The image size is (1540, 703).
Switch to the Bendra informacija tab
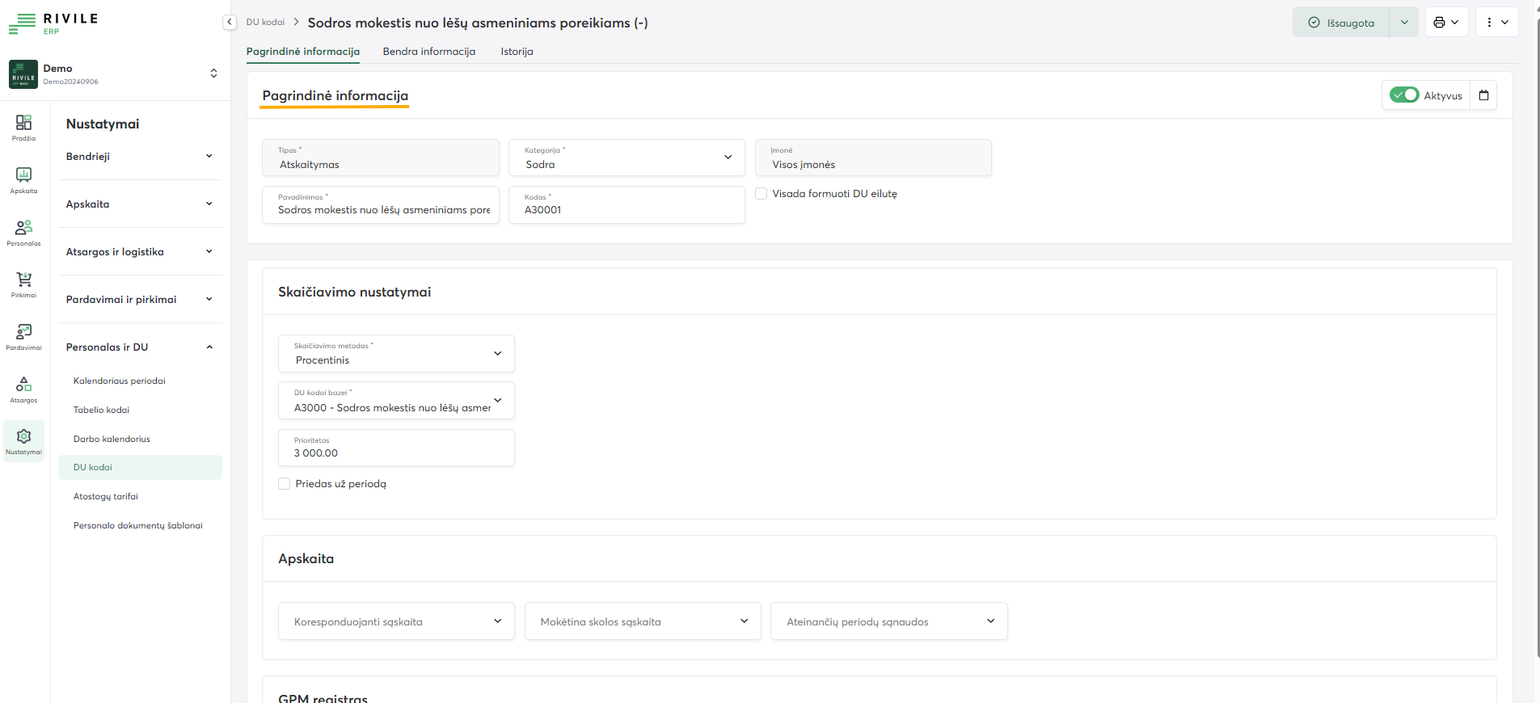pyautogui.click(x=428, y=52)
